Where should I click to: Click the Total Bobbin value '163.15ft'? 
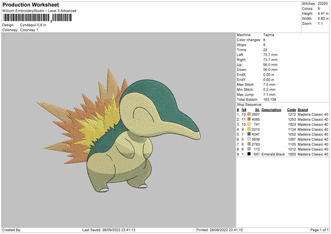pos(270,99)
